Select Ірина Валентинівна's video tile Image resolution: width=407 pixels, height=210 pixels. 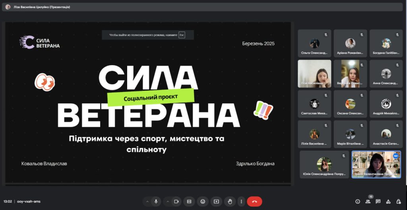[x=376, y=164]
